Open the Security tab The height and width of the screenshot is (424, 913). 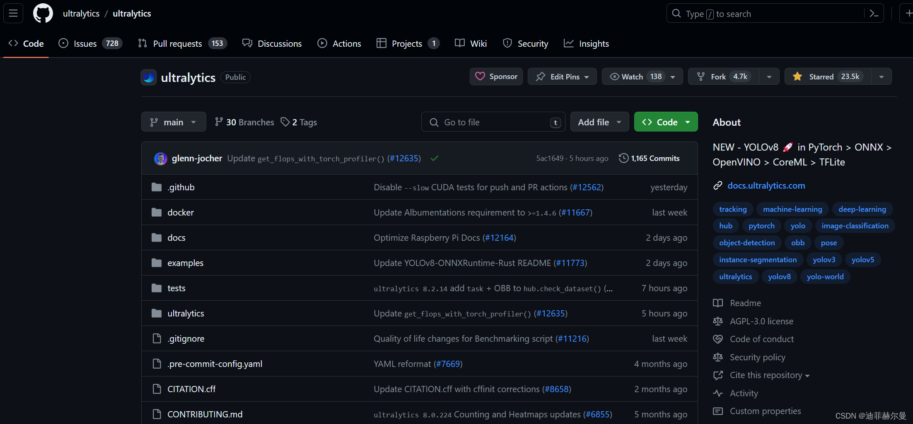[x=525, y=43]
